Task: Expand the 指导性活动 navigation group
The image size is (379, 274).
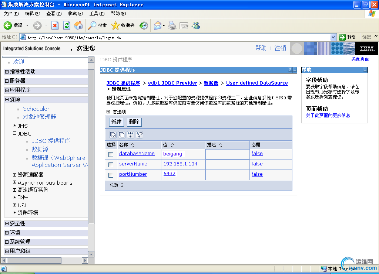Action: [7, 72]
